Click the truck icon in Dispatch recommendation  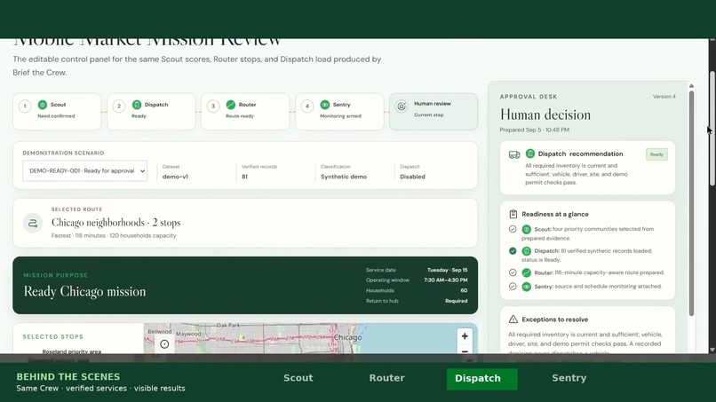pyautogui.click(x=514, y=154)
